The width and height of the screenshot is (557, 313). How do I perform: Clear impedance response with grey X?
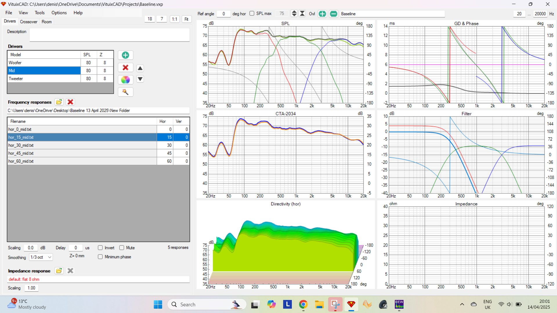(70, 271)
